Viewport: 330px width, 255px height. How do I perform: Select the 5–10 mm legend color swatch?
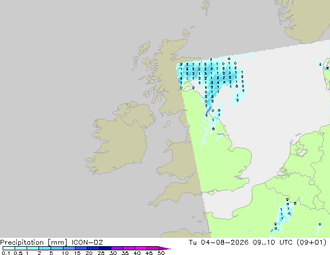pyautogui.click(x=57, y=248)
